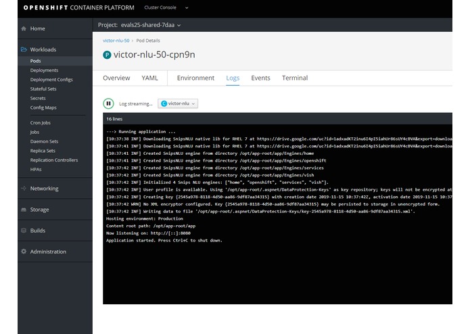Open the victor-nlu container dropdown
This screenshot has height=334, width=470.
(178, 103)
